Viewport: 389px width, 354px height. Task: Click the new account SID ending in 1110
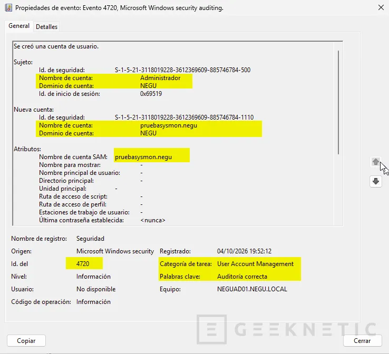click(184, 117)
